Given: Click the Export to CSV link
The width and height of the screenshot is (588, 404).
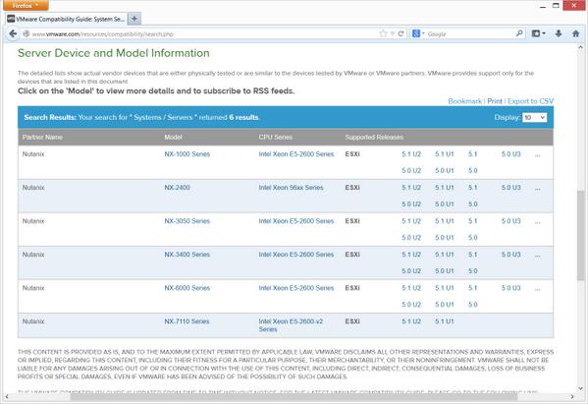Looking at the screenshot, I should coord(530,101).
